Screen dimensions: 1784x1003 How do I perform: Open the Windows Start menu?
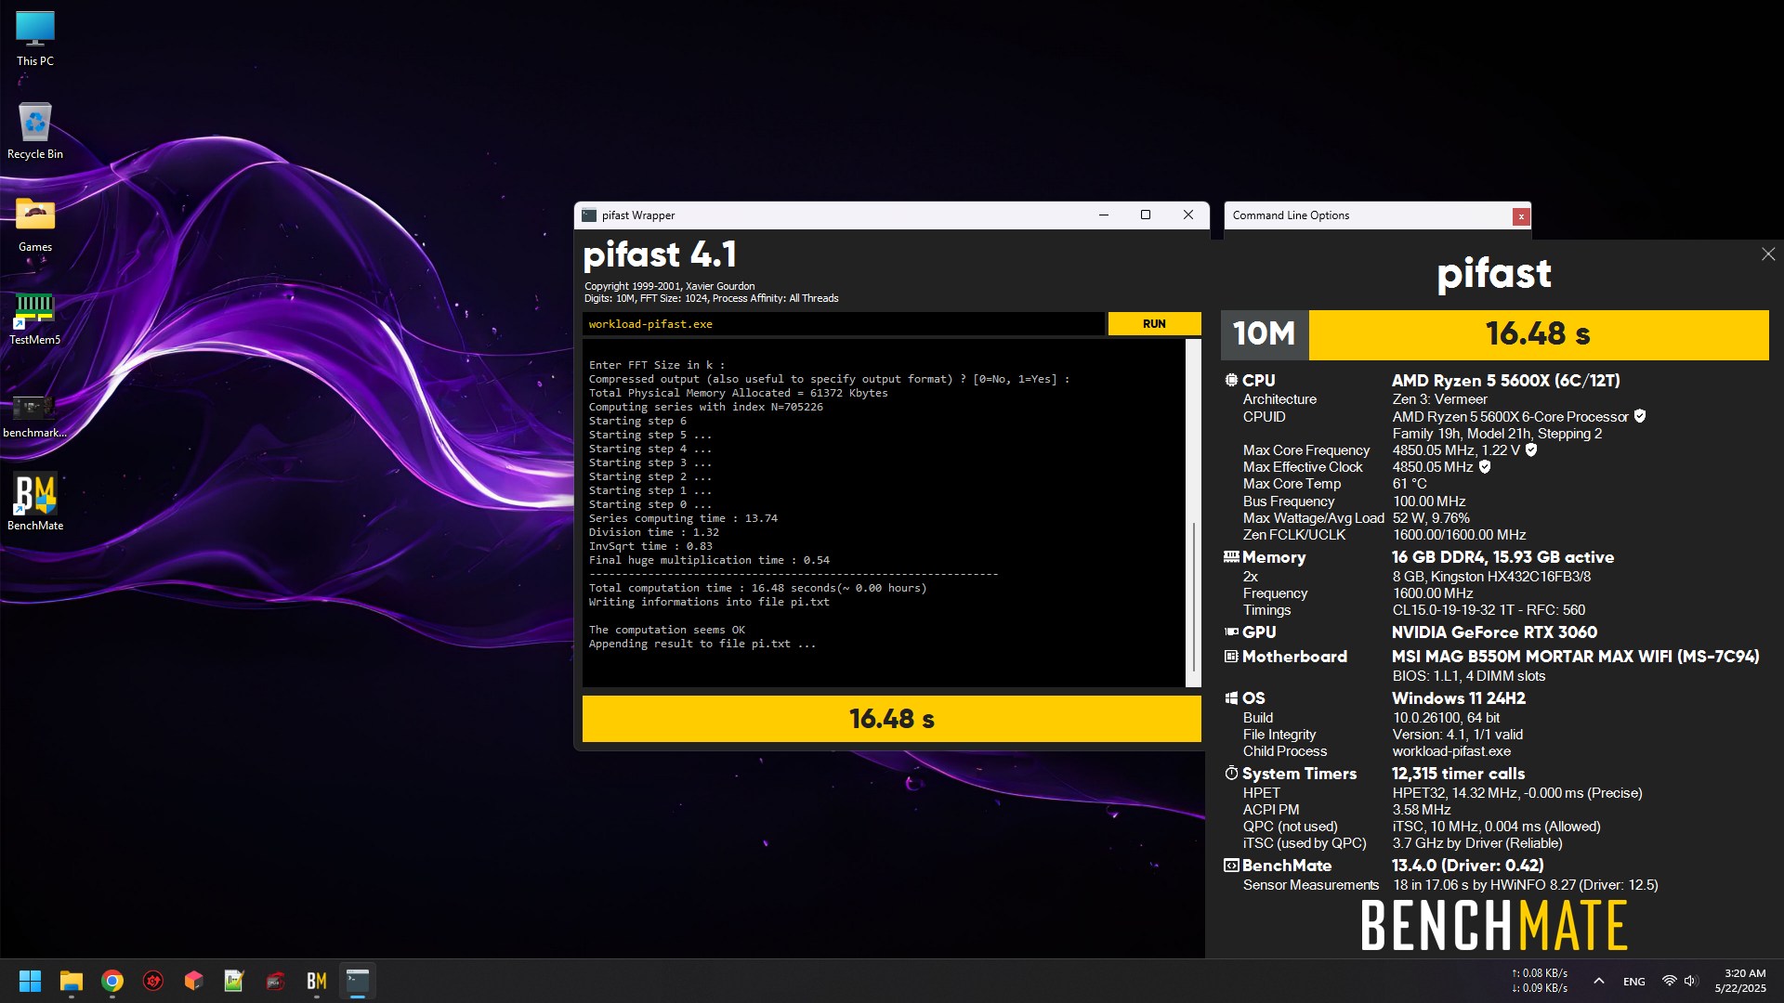[x=30, y=981]
